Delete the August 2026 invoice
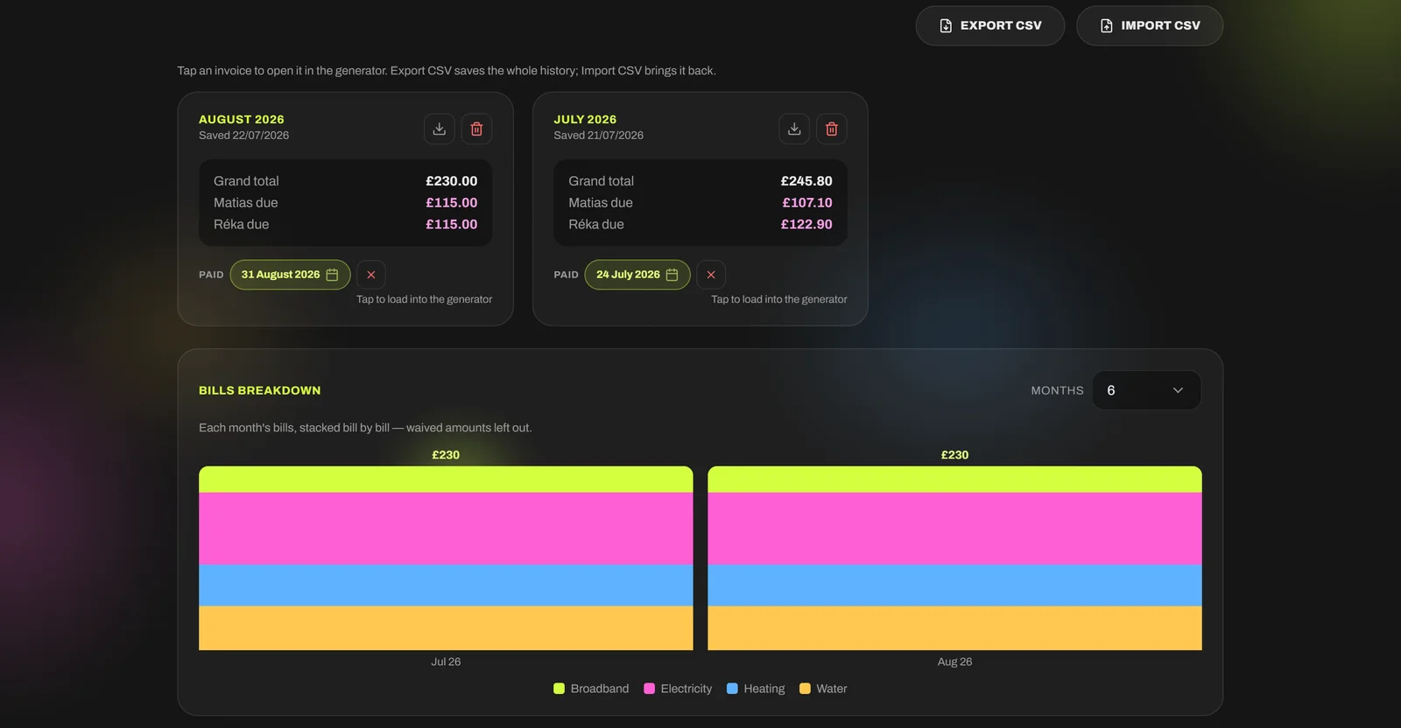This screenshot has width=1401, height=728. [x=476, y=129]
